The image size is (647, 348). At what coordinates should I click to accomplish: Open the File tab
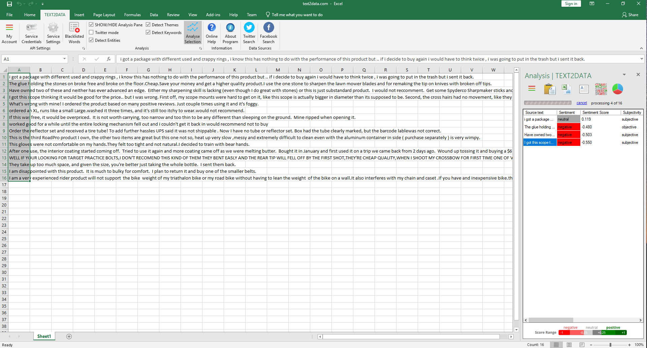pyautogui.click(x=9, y=15)
